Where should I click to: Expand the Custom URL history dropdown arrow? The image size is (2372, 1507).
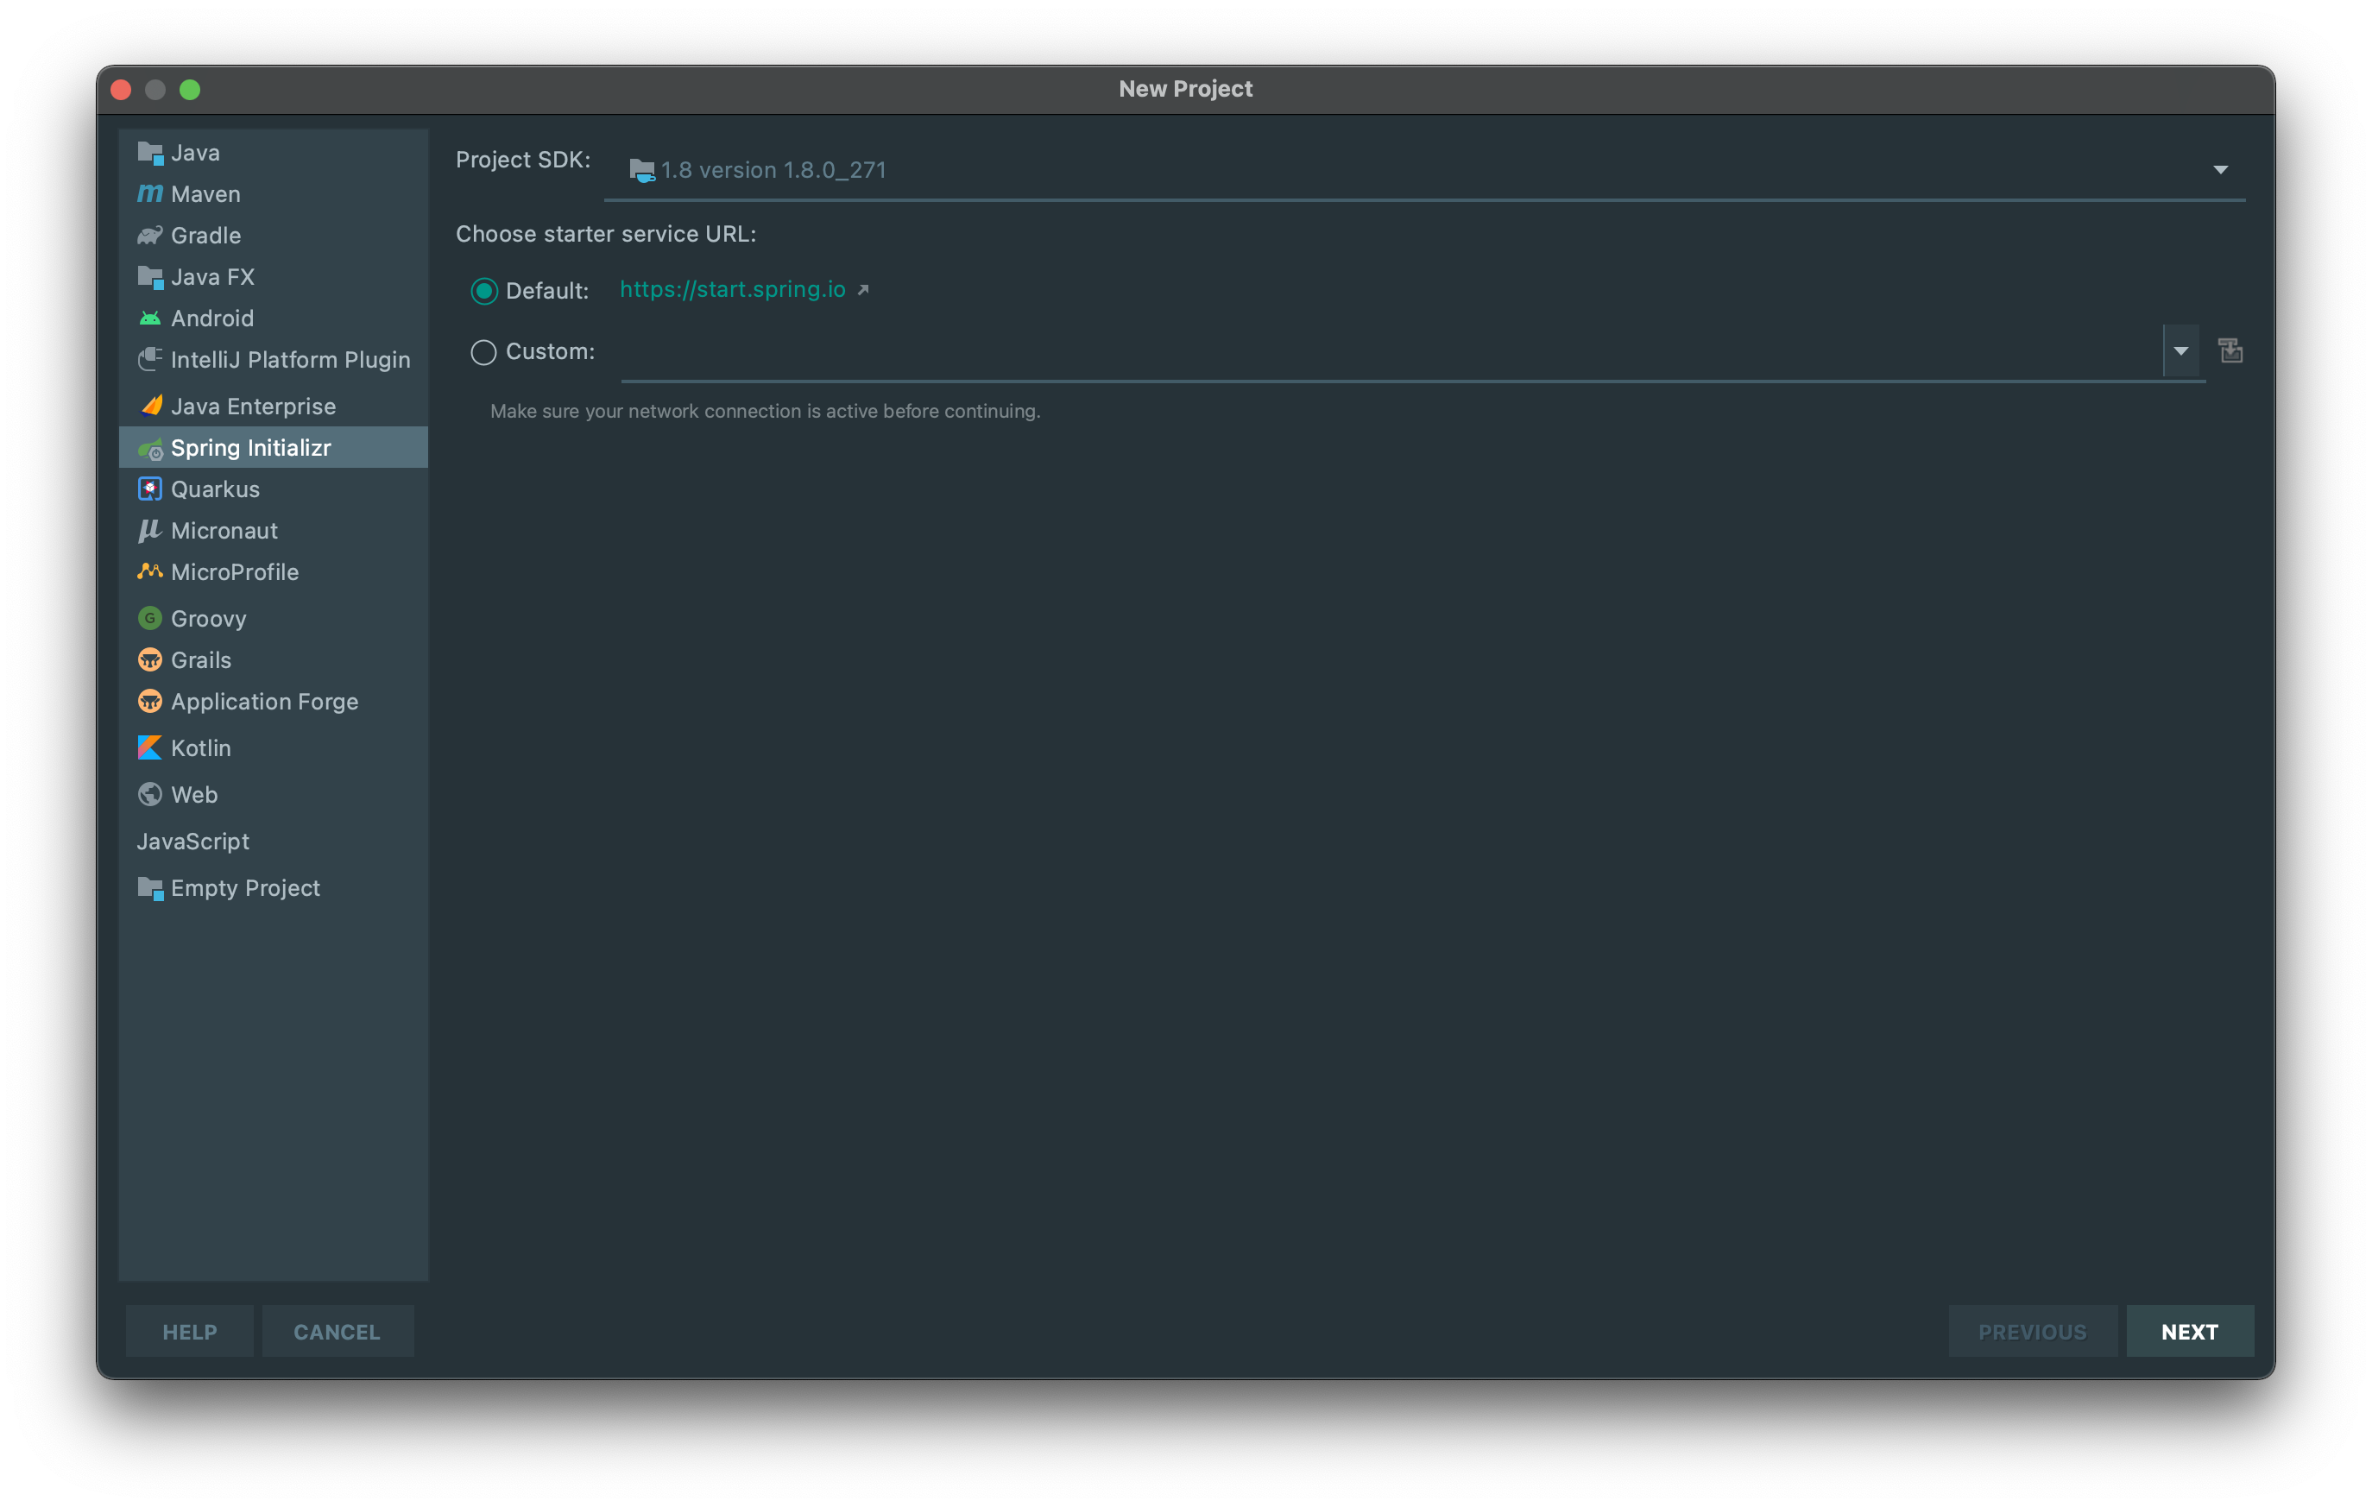click(2180, 351)
